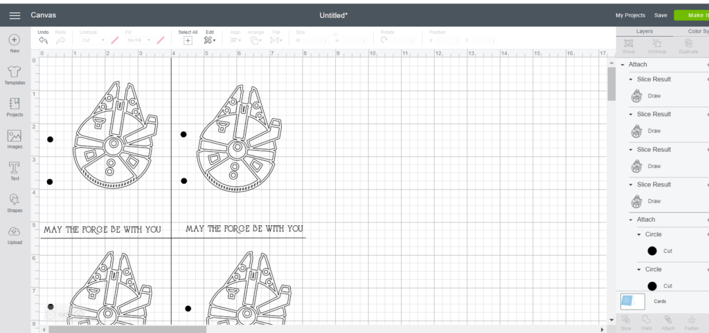Viewport: 709px width, 333px height.
Task: Click the Fill color swatch
Action: coord(161,40)
